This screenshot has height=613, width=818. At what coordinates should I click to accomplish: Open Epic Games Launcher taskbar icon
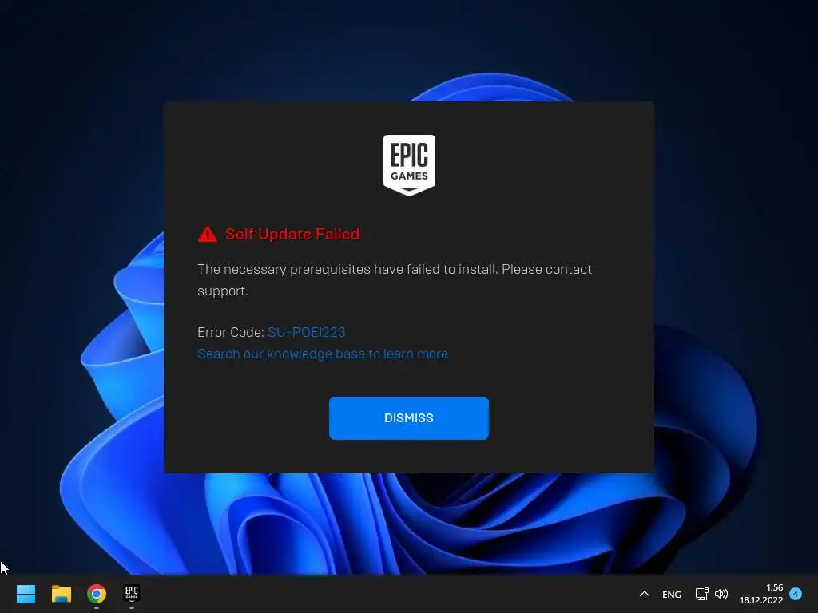(x=132, y=593)
